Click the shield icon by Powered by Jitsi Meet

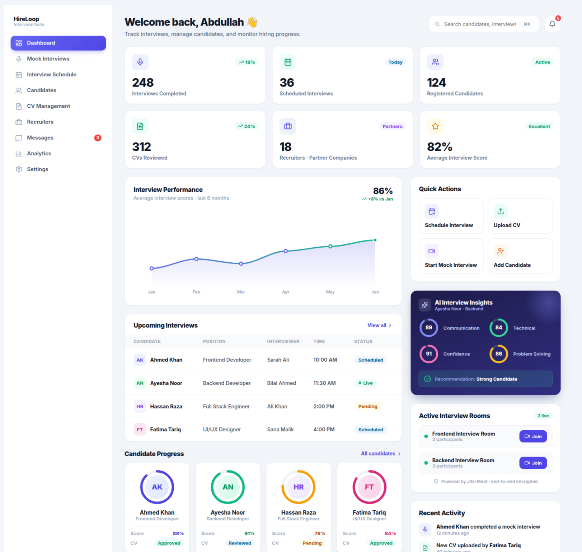point(436,481)
